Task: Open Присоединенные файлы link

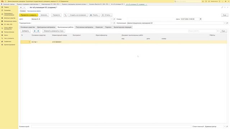Action: (x=34, y=11)
